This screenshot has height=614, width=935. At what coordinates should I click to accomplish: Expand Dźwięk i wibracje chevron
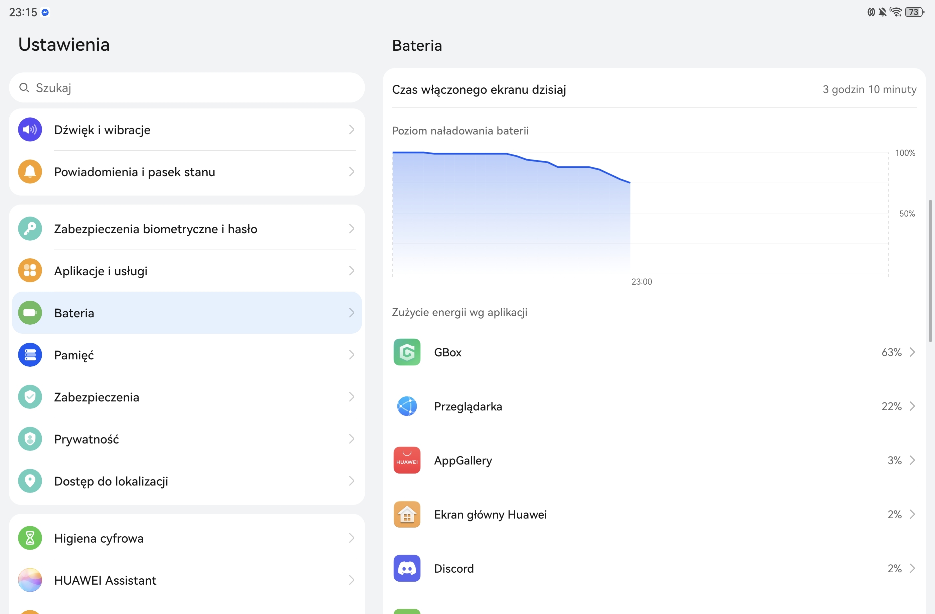352,129
